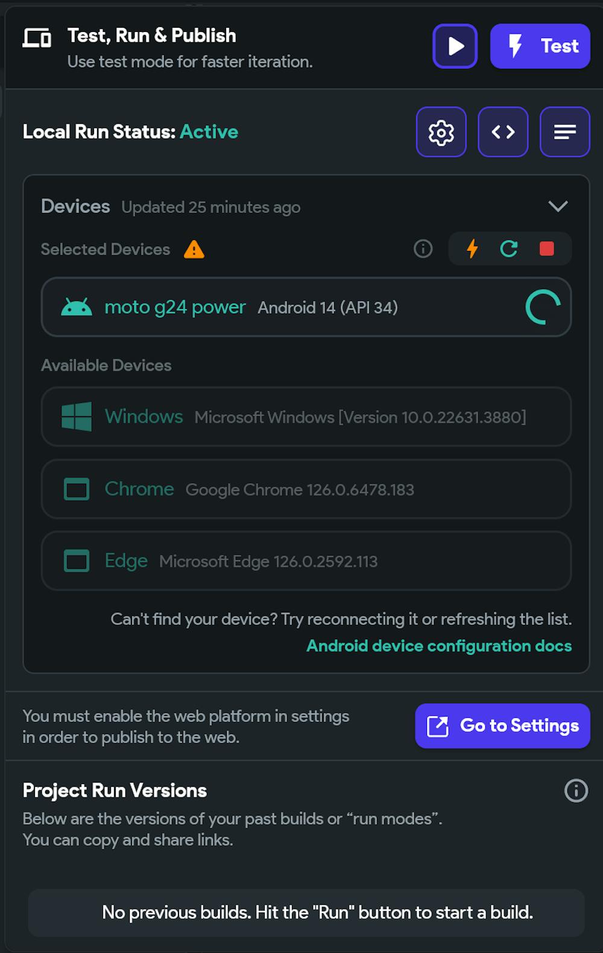Click the Go to Settings button

tap(502, 726)
